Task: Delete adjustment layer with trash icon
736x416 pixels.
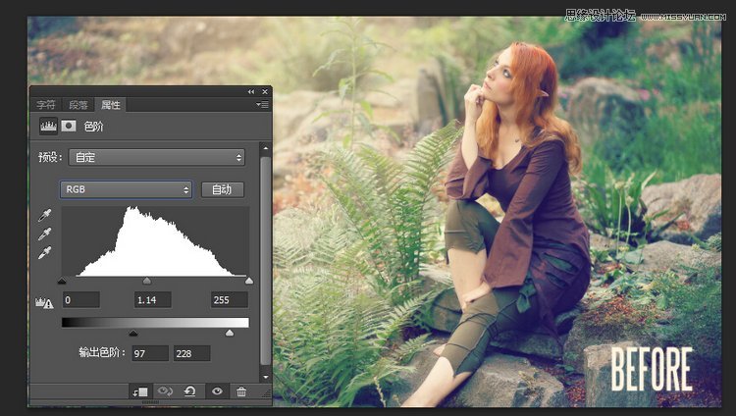Action: click(x=241, y=391)
